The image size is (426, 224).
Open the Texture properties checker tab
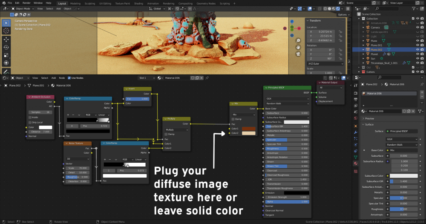click(356, 171)
